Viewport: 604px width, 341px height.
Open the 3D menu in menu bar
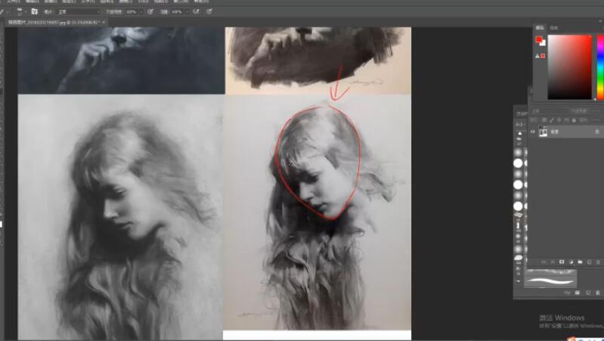[x=144, y=2]
